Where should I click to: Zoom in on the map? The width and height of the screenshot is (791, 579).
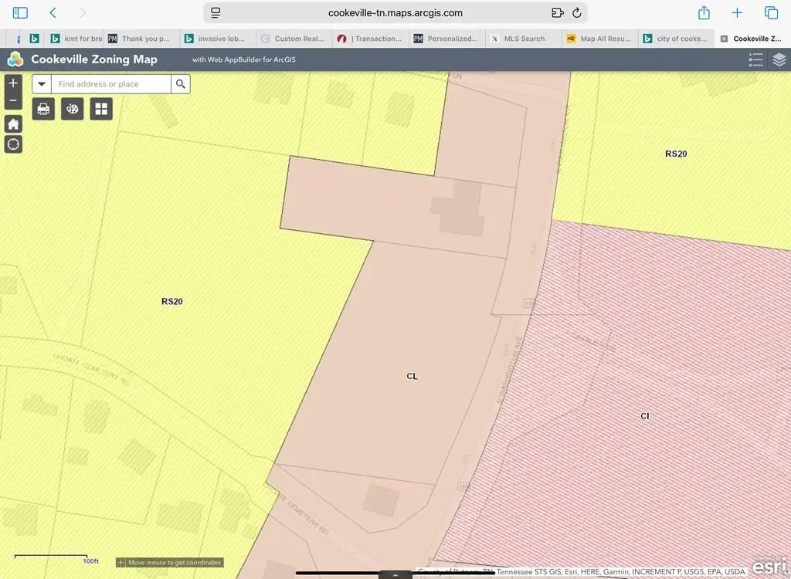13,83
